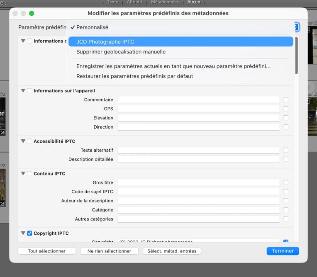Click the Catégorie input field

pos(198,210)
